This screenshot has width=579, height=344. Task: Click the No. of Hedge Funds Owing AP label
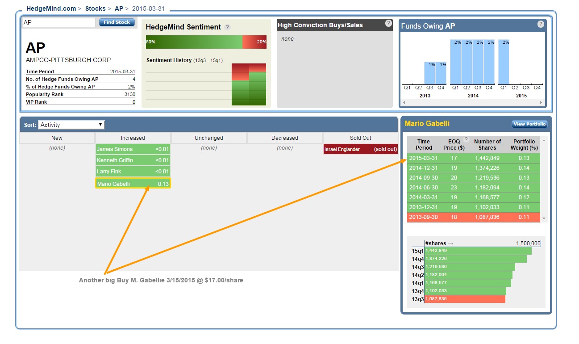tap(62, 79)
